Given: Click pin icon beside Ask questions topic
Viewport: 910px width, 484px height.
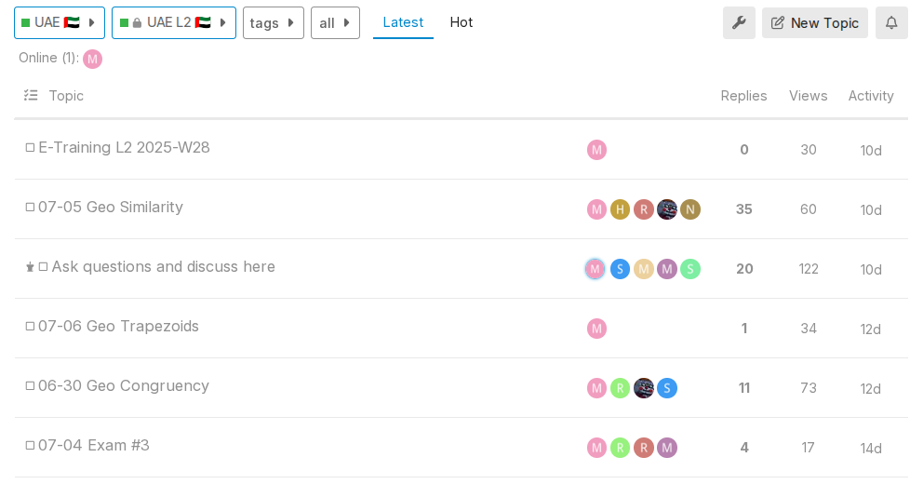Looking at the screenshot, I should 30,267.
